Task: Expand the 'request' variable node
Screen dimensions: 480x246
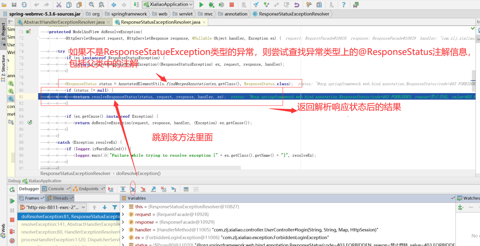Action: click(123, 214)
